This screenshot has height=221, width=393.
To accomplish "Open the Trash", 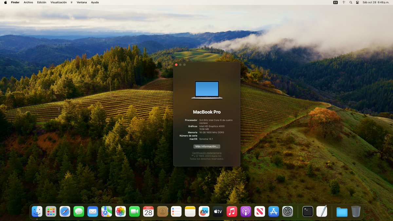I will (356, 211).
